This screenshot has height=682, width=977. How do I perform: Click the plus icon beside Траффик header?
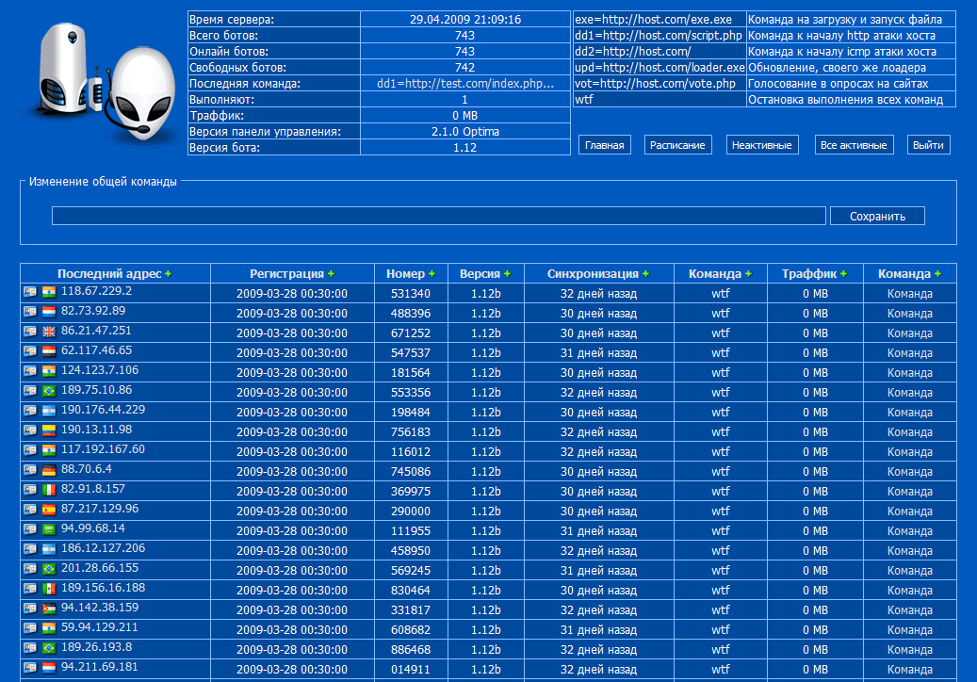point(843,274)
